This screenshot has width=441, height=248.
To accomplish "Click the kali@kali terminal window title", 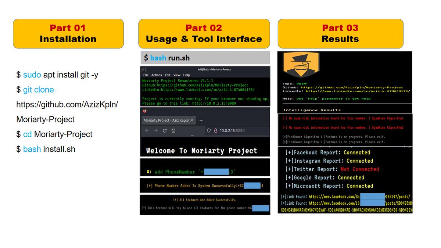I will coord(214,69).
